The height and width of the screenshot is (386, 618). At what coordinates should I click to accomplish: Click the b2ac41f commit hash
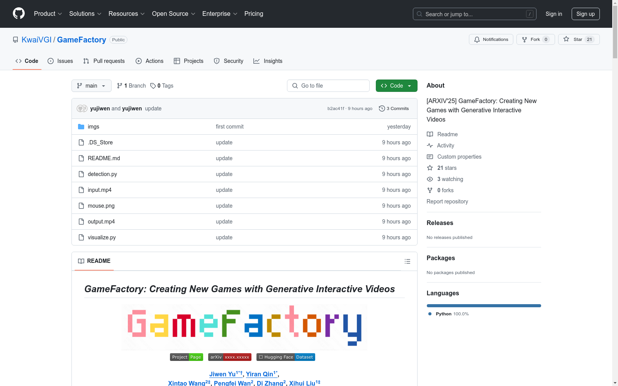pyautogui.click(x=336, y=108)
